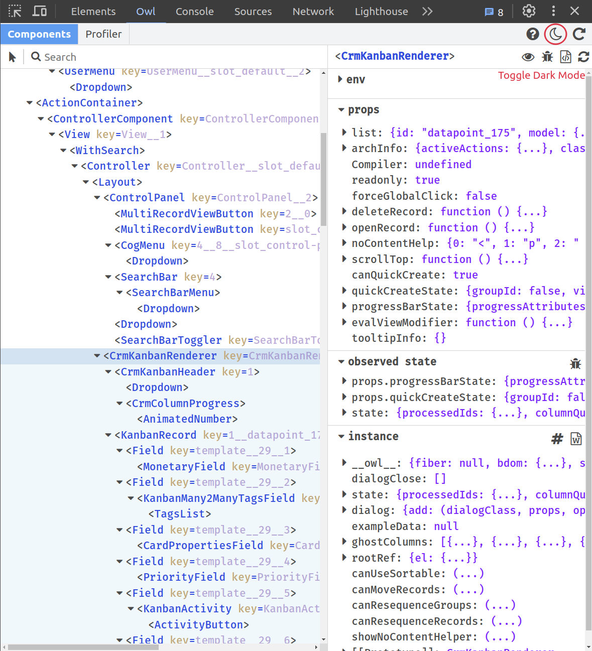
Task: Select the ActivityButton component
Action: [x=199, y=625]
